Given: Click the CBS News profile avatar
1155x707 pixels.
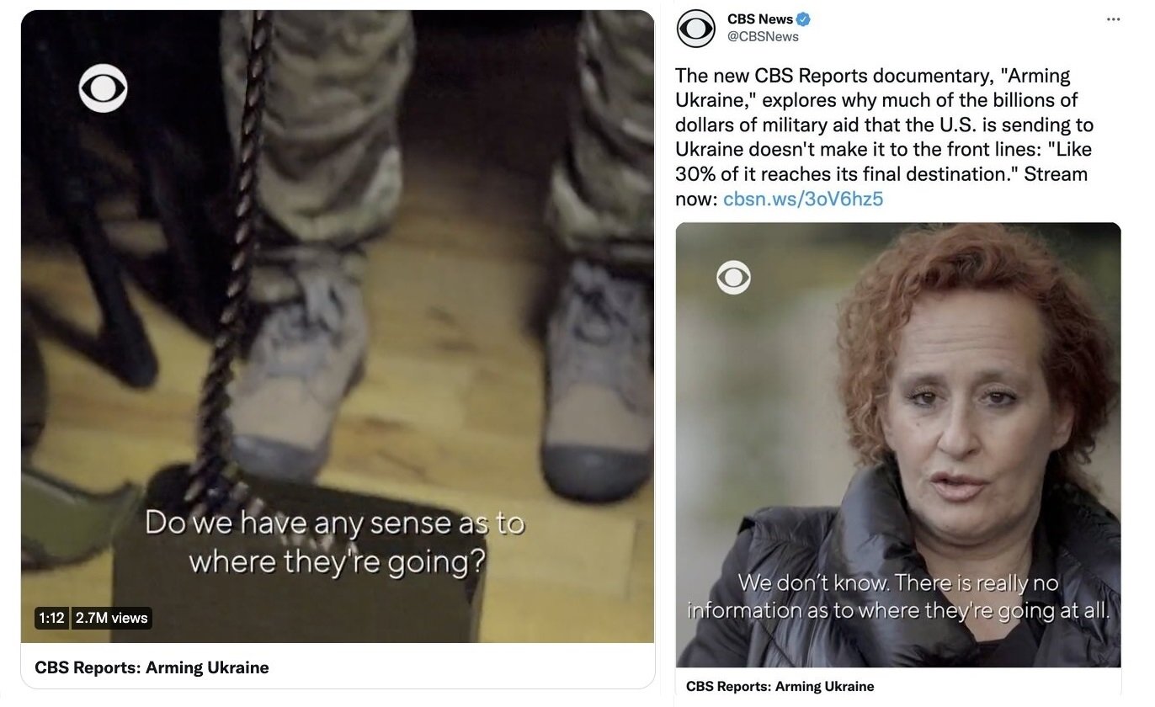Looking at the screenshot, I should coord(696,29).
